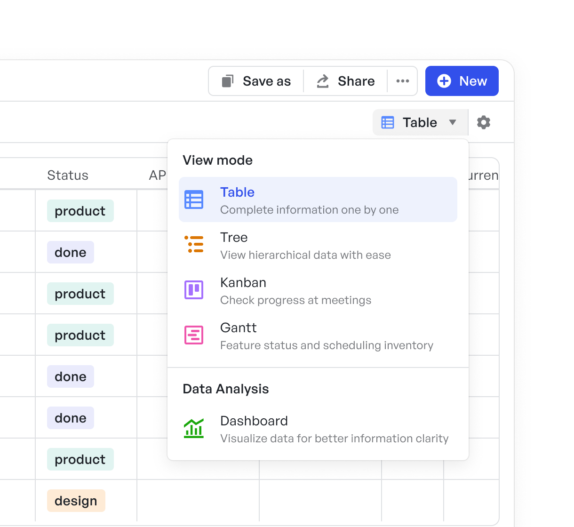The image size is (574, 527).
Task: Click the View mode section heading
Action: click(x=217, y=160)
